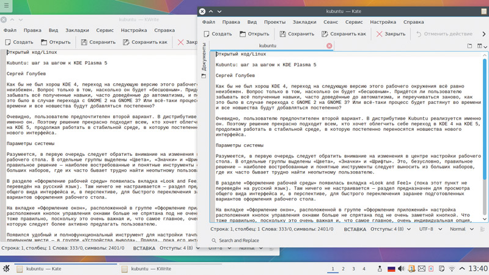Expand hidden system tray icons arrow

tap(462, 269)
